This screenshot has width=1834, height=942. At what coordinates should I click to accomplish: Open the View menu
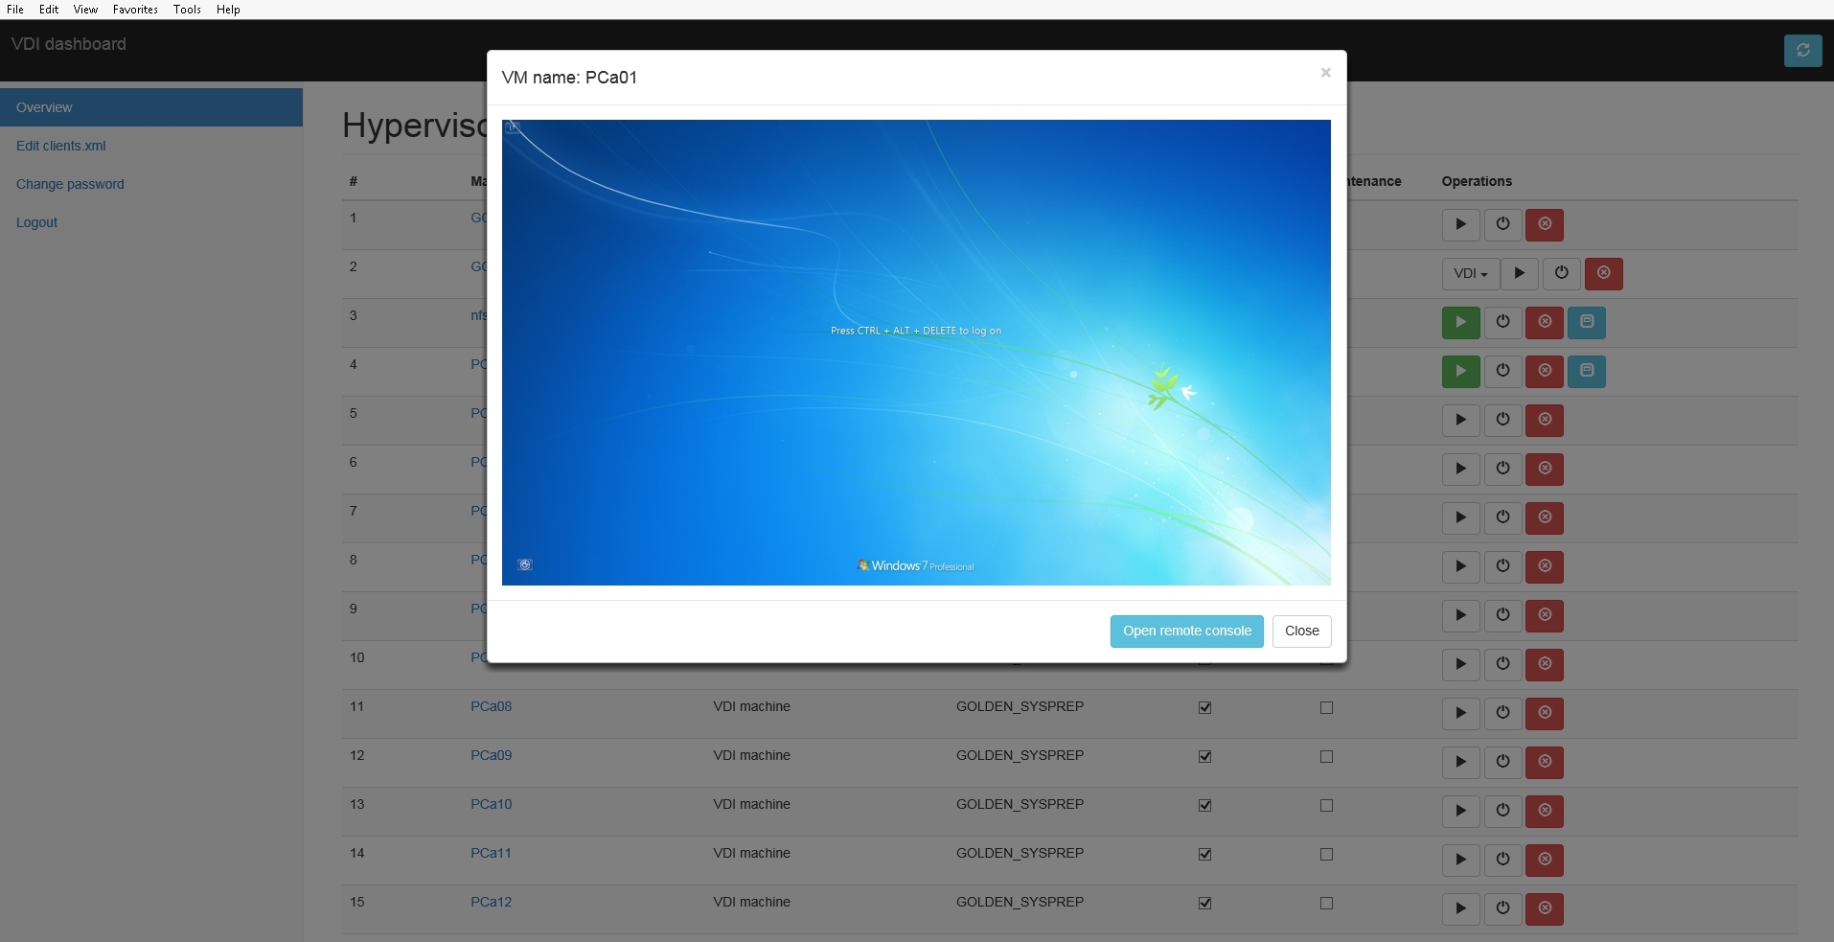pyautogui.click(x=85, y=10)
